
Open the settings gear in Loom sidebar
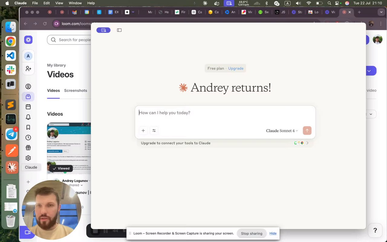tap(28, 158)
